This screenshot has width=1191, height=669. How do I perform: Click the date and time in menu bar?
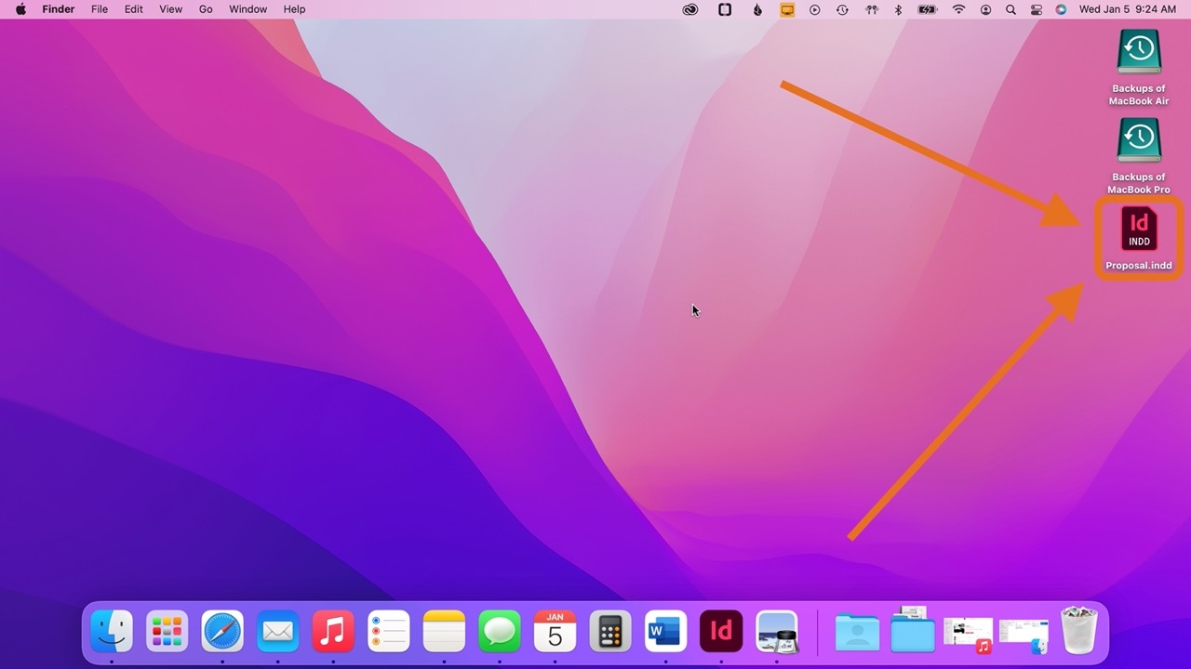pyautogui.click(x=1127, y=9)
